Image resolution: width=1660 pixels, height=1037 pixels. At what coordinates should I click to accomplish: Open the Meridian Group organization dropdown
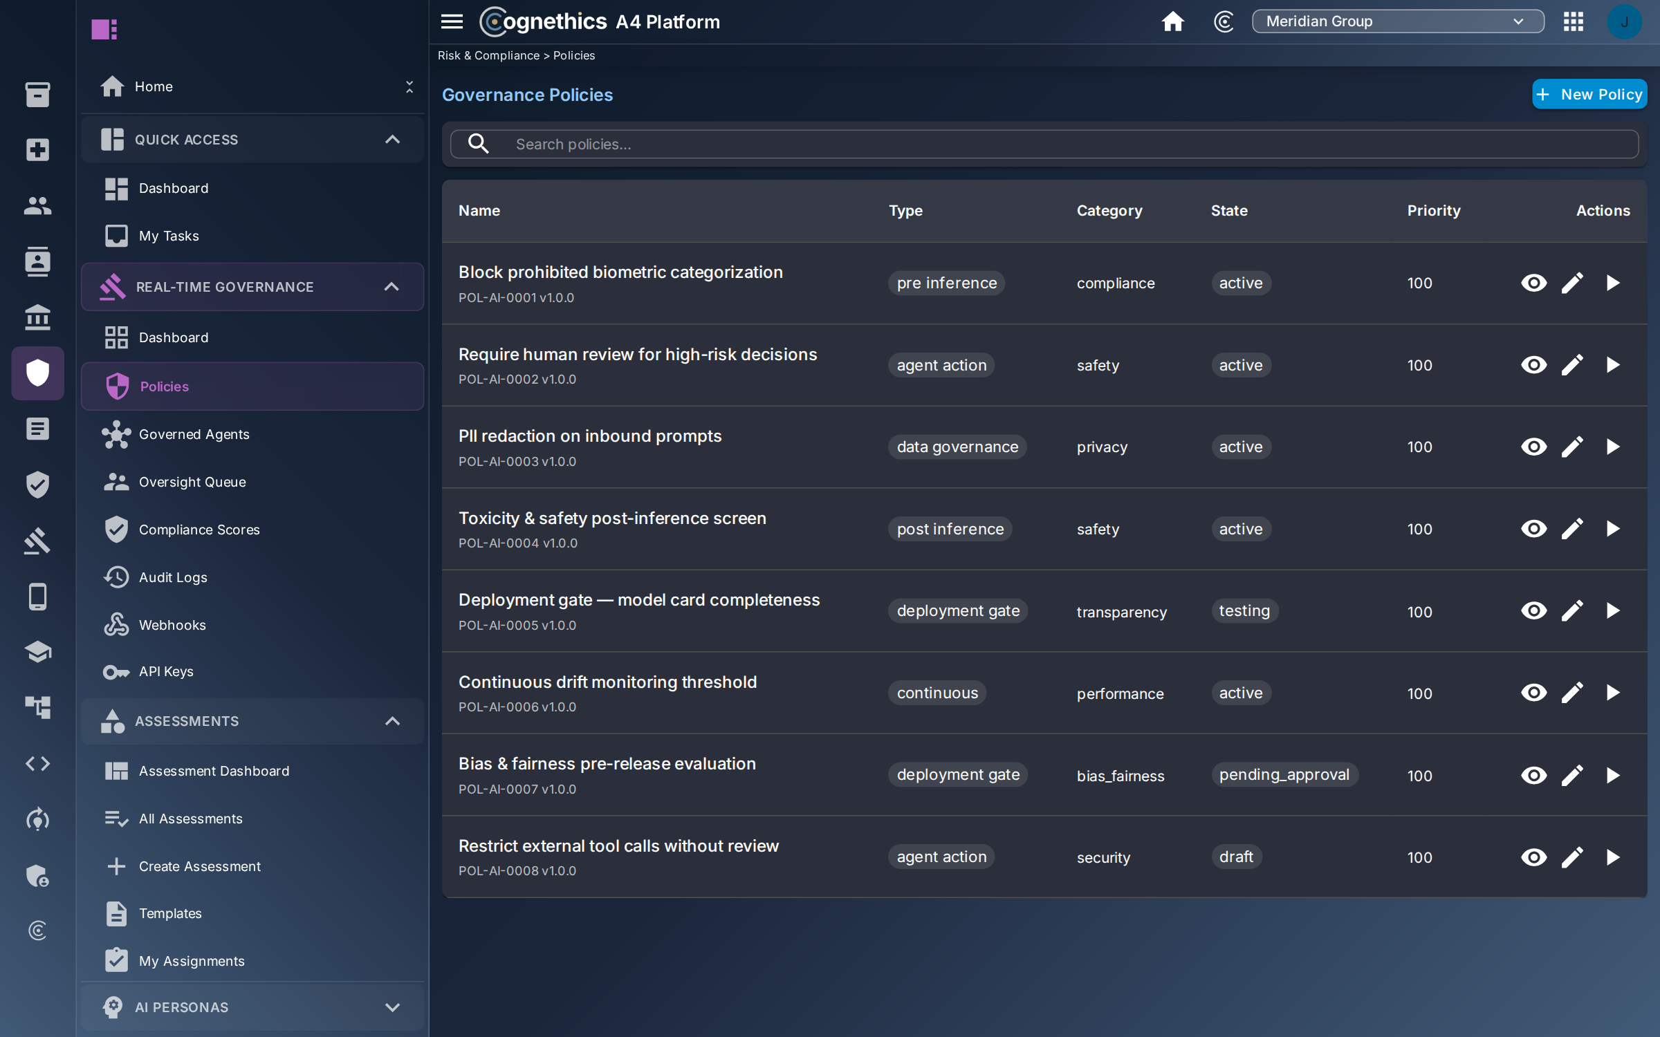click(1398, 21)
